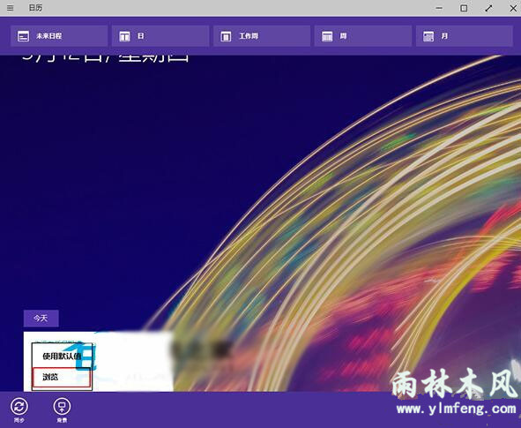Switch to the 月 month view
The height and width of the screenshot is (428, 521).
point(465,36)
